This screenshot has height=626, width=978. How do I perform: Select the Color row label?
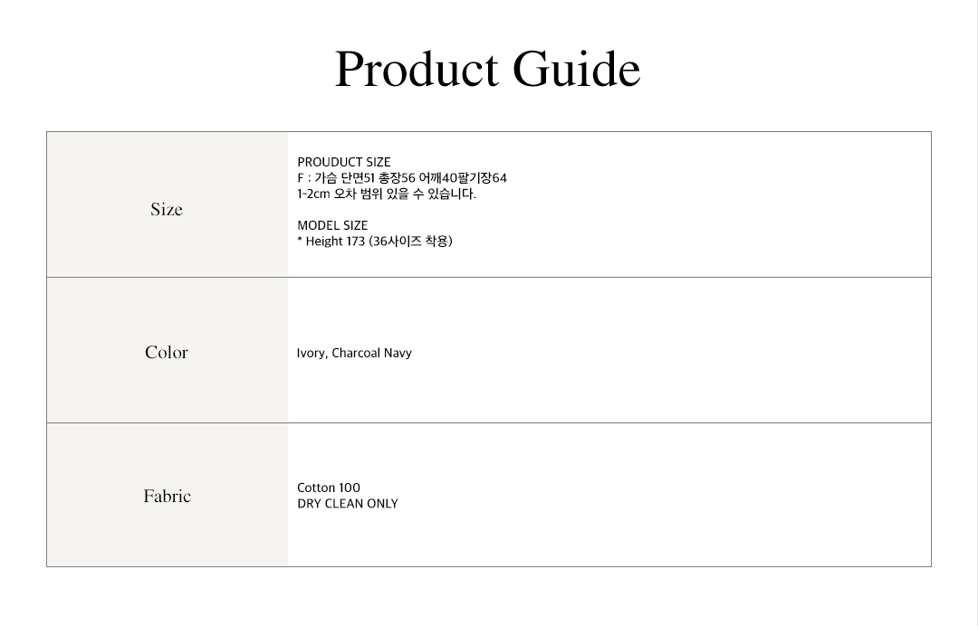click(x=167, y=353)
